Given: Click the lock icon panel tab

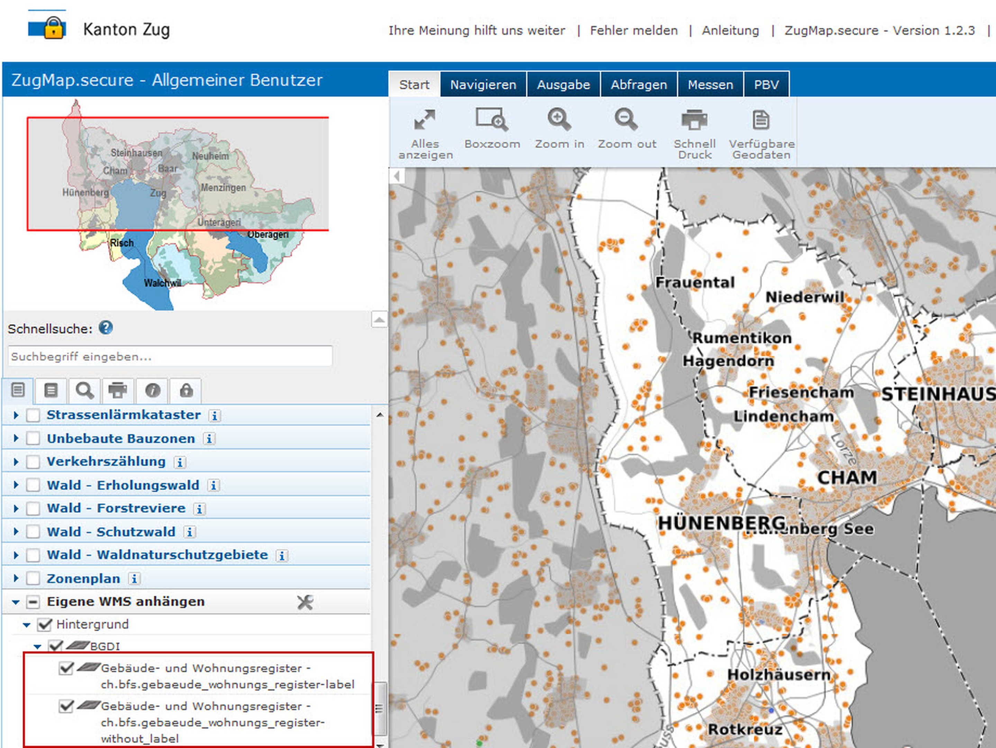Looking at the screenshot, I should pyautogui.click(x=186, y=390).
